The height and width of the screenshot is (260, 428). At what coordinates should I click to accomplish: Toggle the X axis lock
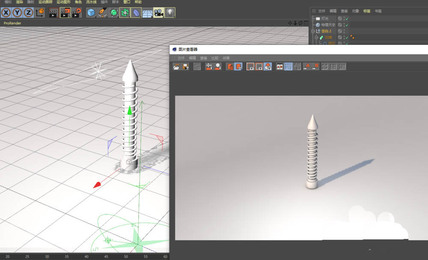click(6, 12)
